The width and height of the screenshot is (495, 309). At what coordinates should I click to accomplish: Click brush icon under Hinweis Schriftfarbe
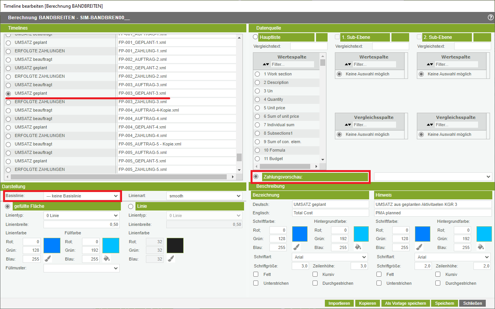(419, 247)
